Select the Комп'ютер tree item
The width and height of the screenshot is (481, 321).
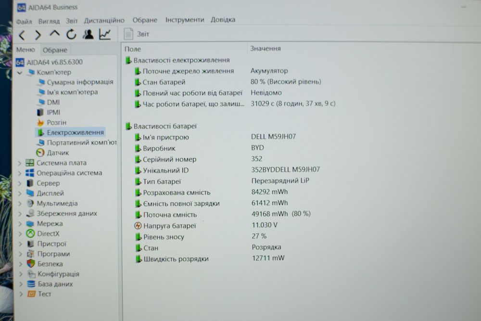click(54, 72)
